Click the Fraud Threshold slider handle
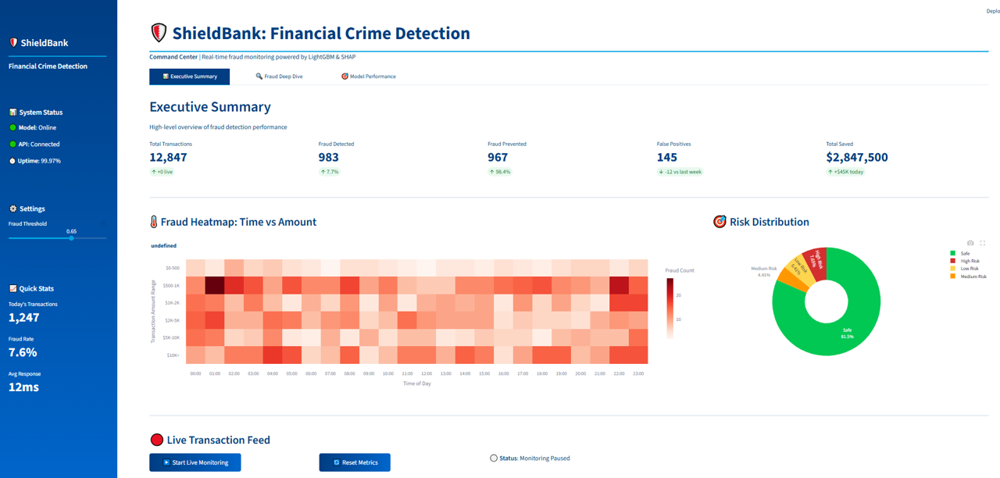The image size is (1000, 478). 72,237
